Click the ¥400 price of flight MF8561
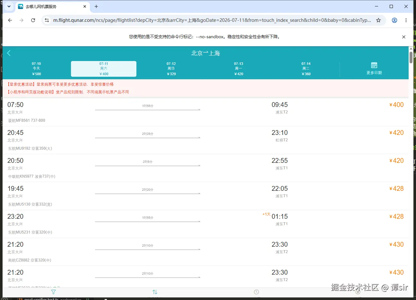Image resolution: width=416 pixels, height=300 pixels. coord(396,105)
